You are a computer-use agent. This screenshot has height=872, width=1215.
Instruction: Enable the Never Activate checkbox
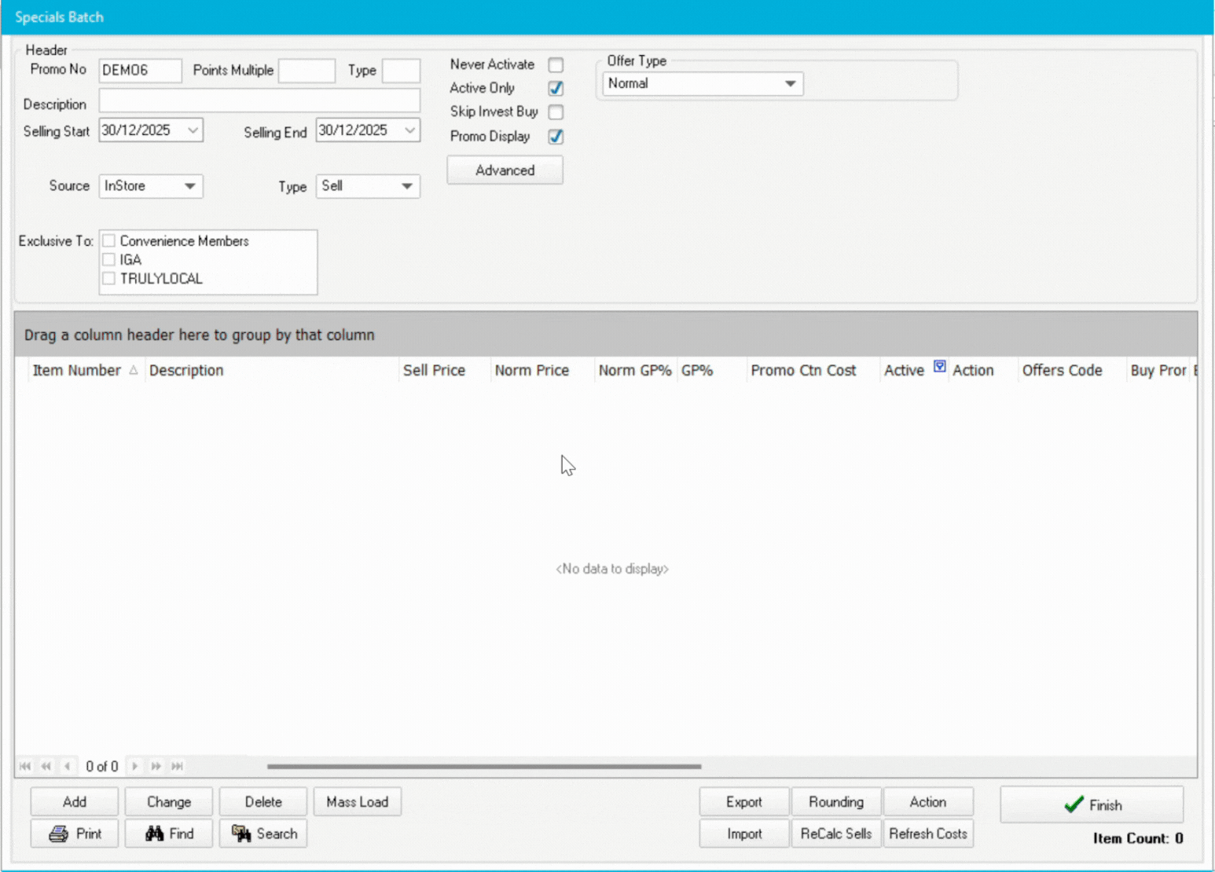tap(556, 65)
